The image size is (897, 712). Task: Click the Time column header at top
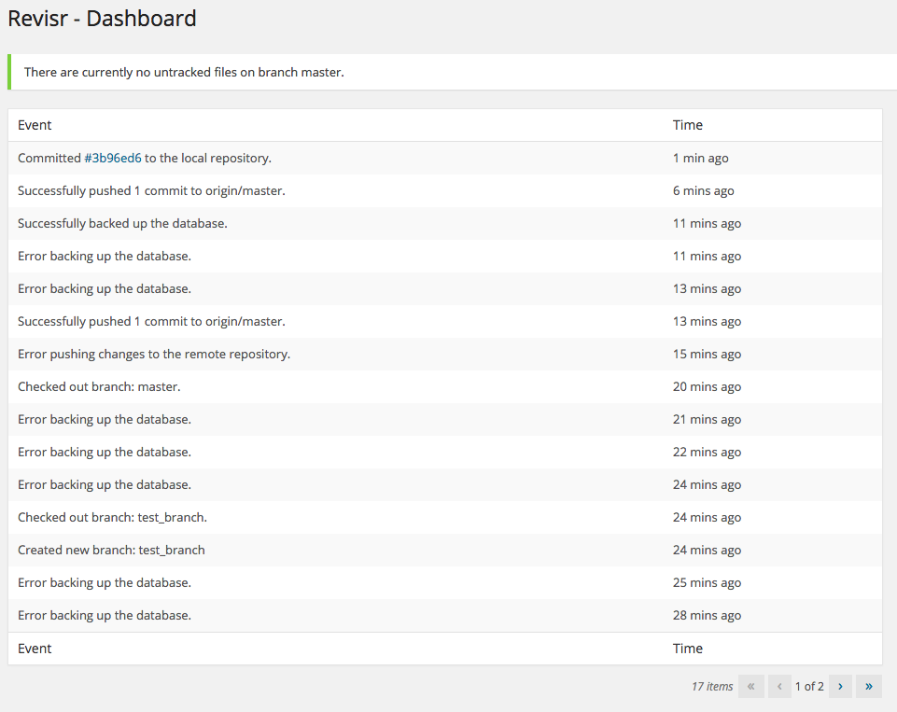687,125
